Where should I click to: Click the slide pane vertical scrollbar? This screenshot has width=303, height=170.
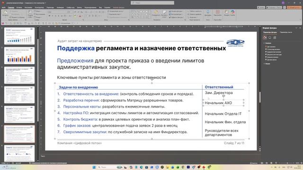click(x=260, y=97)
